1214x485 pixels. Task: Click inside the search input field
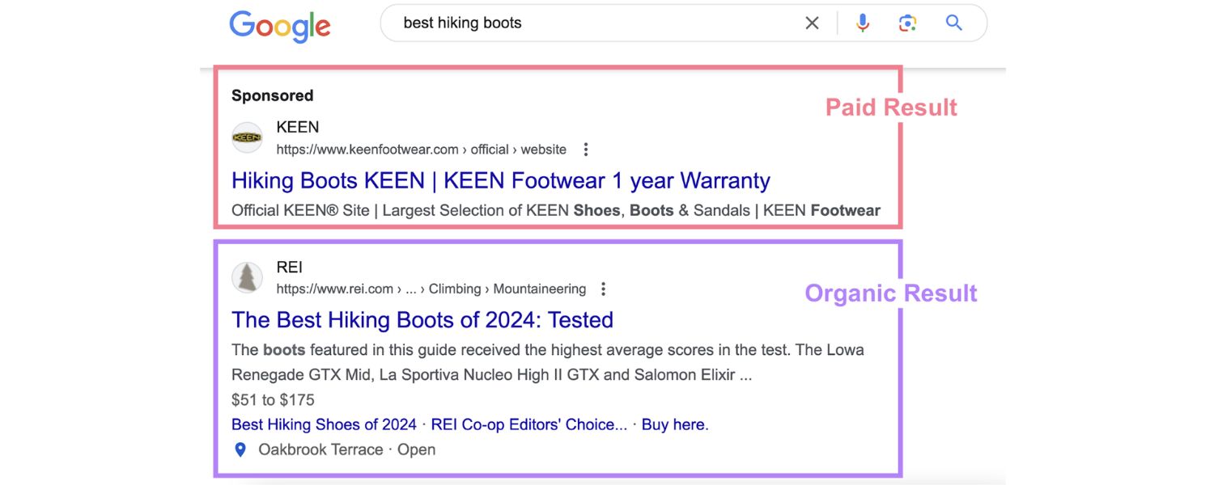coord(567,23)
